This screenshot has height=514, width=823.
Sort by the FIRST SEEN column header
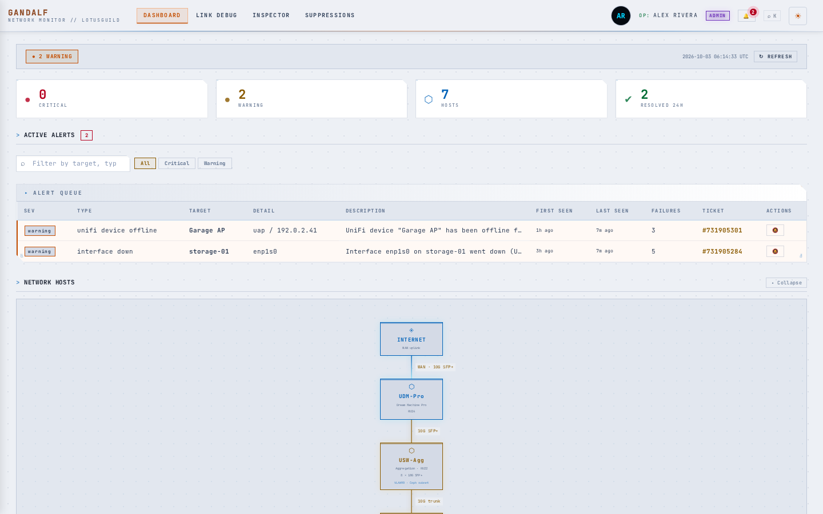pyautogui.click(x=554, y=211)
